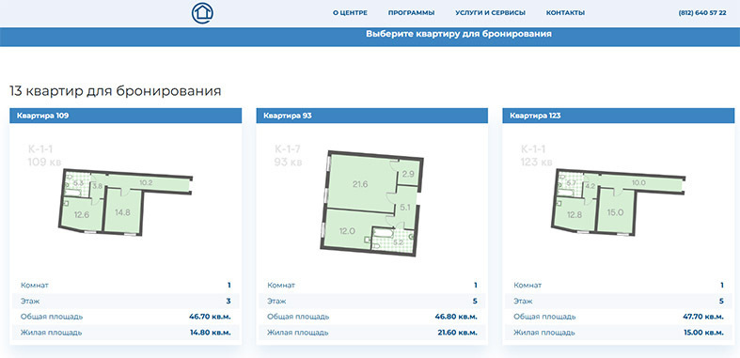This screenshot has width=740, height=358.
Task: Click Комнат label in Квартира 109 card
Action: click(x=35, y=286)
